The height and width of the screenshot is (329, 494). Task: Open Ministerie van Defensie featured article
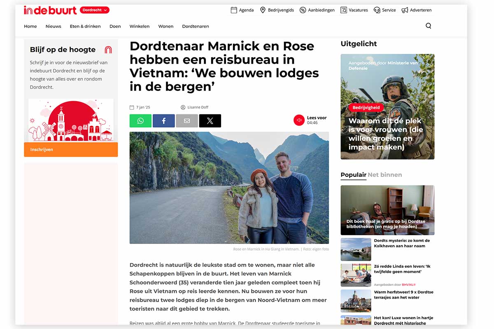[387, 107]
